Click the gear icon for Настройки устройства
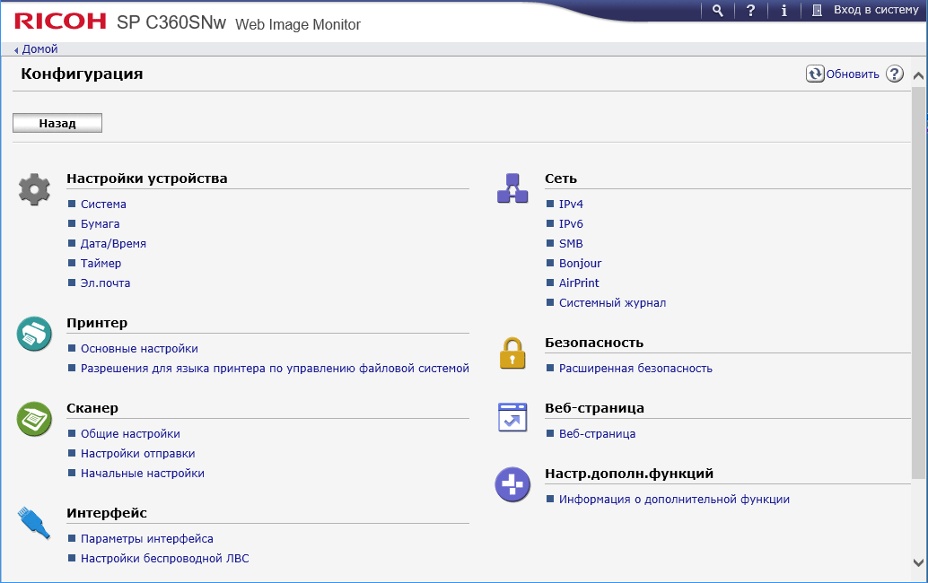The image size is (928, 583). [35, 189]
